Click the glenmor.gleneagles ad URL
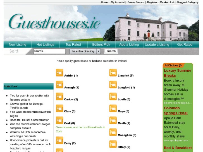This screenshot has height=152, width=203. [178, 103]
